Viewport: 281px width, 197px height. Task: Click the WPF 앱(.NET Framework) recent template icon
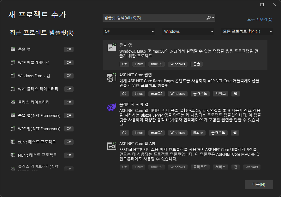13,129
